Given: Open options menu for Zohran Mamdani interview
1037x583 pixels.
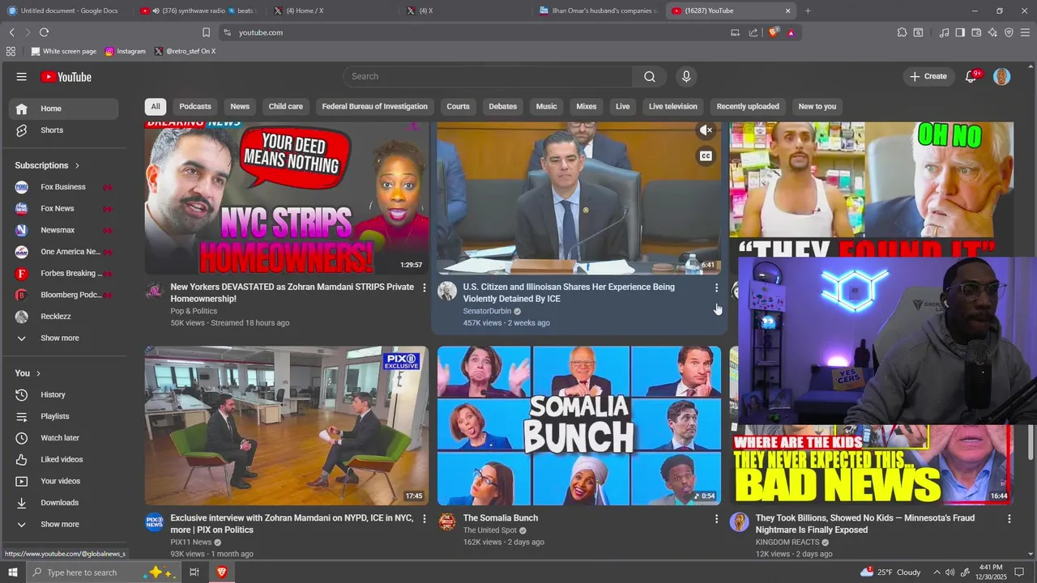Looking at the screenshot, I should [424, 518].
